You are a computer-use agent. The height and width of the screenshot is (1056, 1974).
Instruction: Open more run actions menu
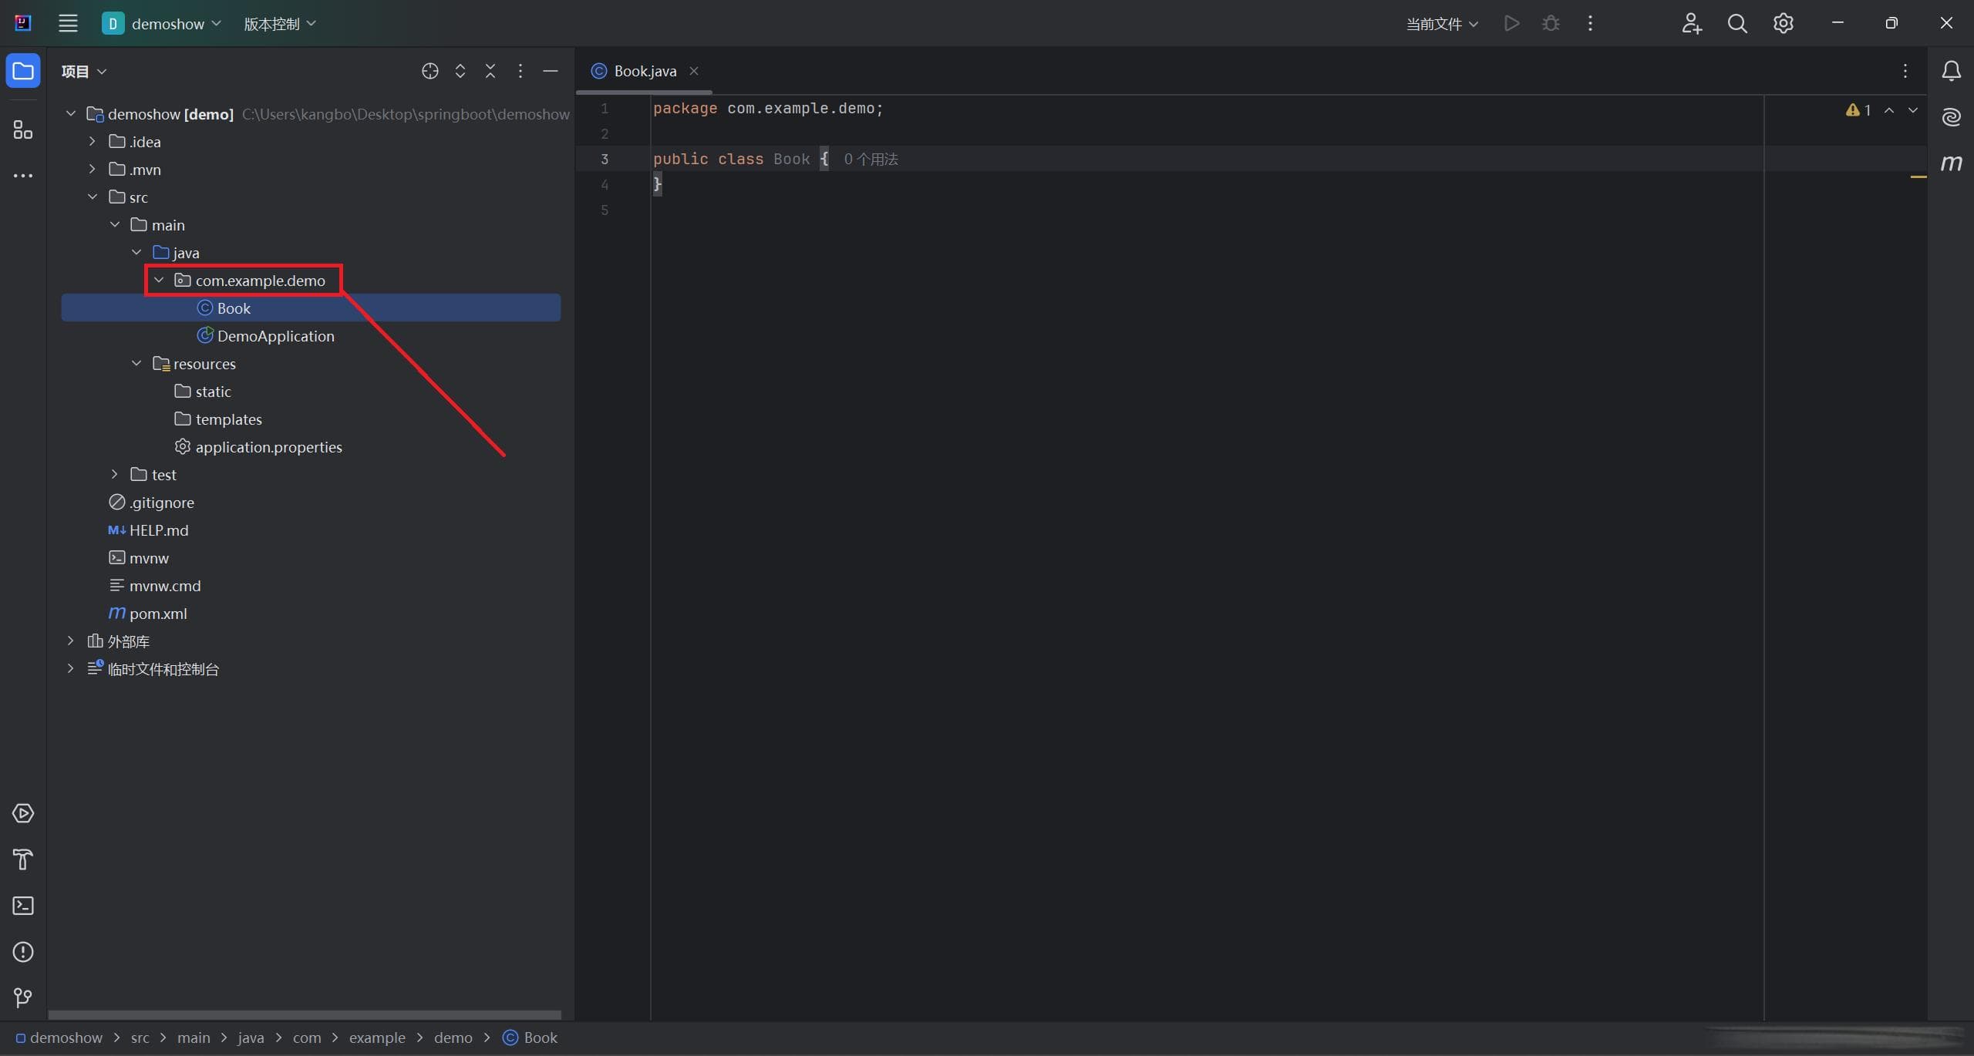pyautogui.click(x=1590, y=23)
